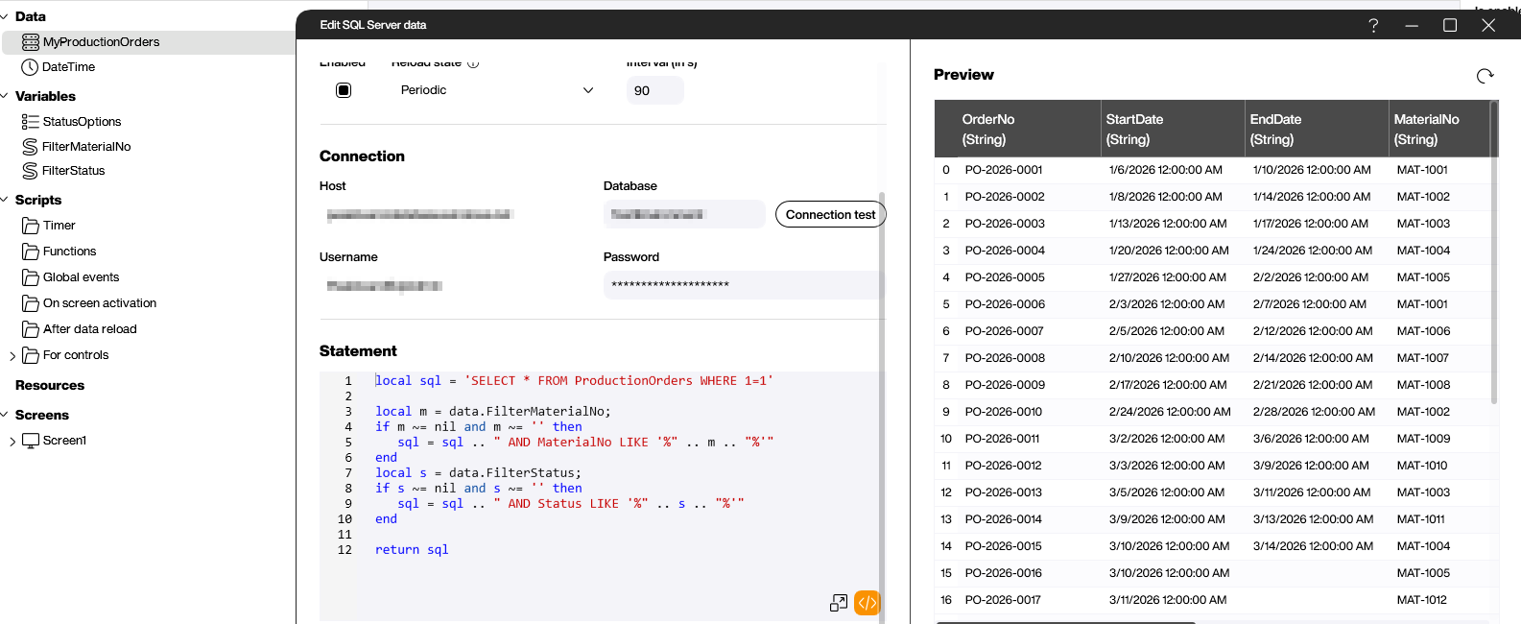Click the MaterialNo column header
Image resolution: width=1521 pixels, height=624 pixels.
(1438, 129)
